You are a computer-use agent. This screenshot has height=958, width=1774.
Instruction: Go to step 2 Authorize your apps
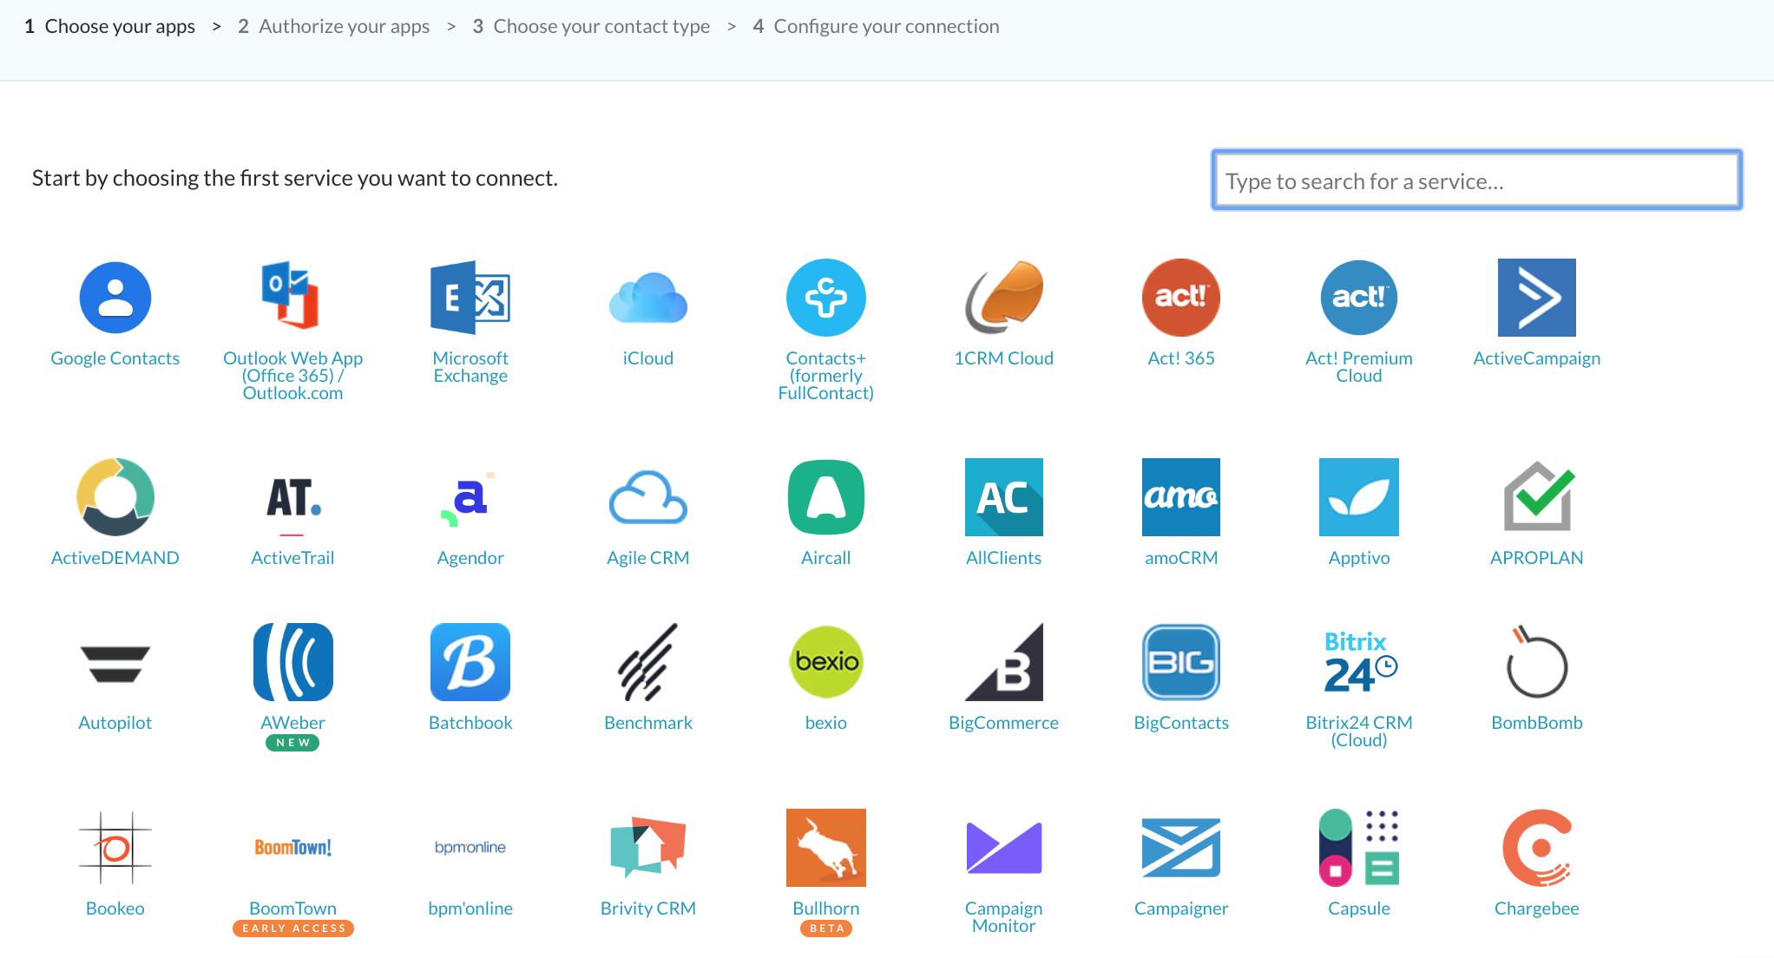point(334,27)
